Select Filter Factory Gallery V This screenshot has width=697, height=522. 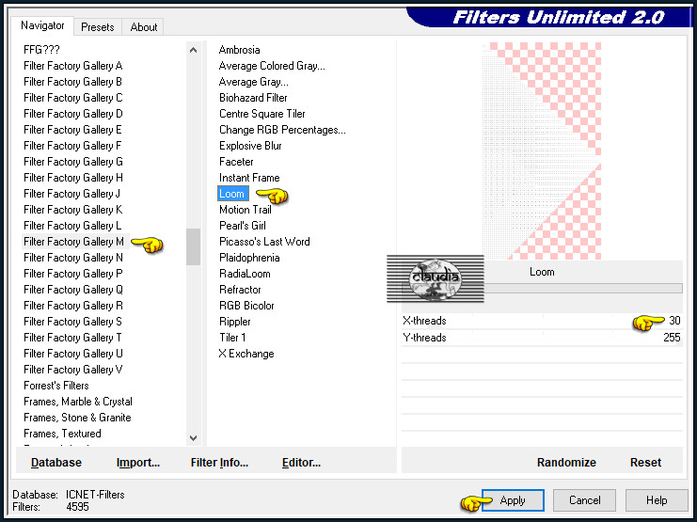[73, 370]
